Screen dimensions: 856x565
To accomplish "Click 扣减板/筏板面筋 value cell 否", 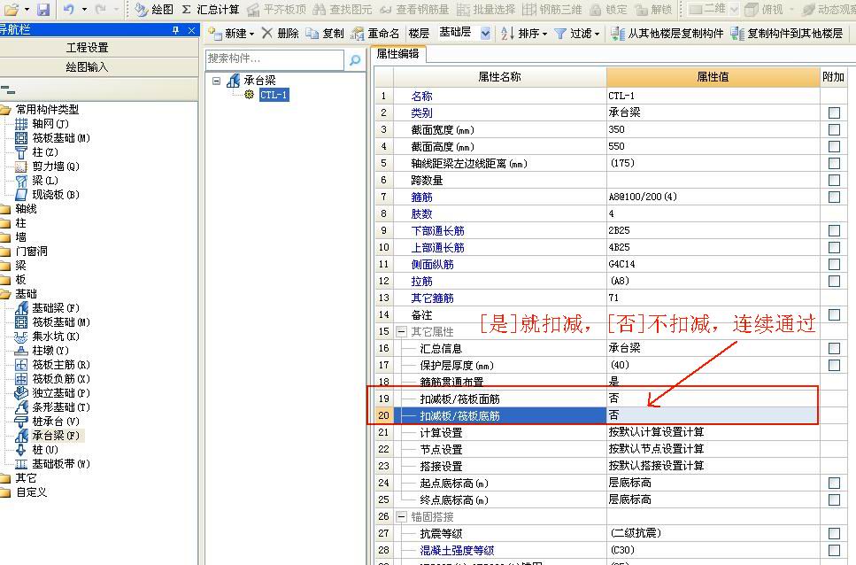I will point(713,399).
